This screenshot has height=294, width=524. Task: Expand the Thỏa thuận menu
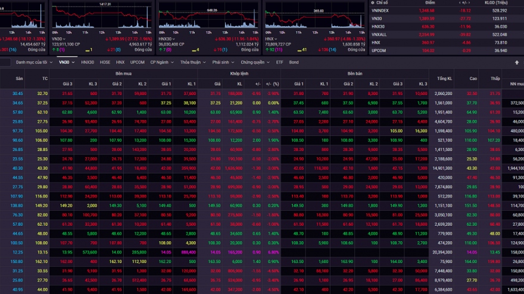tap(192, 62)
